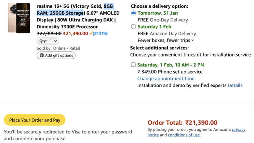
Task: Click the Prime logo badge
Action: (98, 33)
